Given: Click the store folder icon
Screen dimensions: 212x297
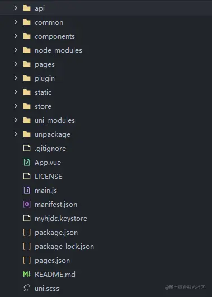Looking at the screenshot, I should pyautogui.click(x=27, y=106).
